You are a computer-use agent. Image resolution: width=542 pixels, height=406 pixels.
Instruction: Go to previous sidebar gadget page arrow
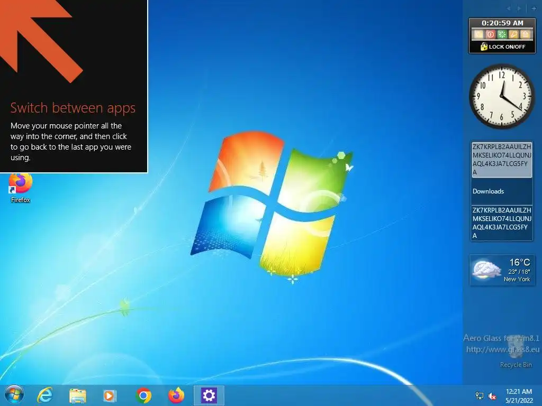click(509, 8)
